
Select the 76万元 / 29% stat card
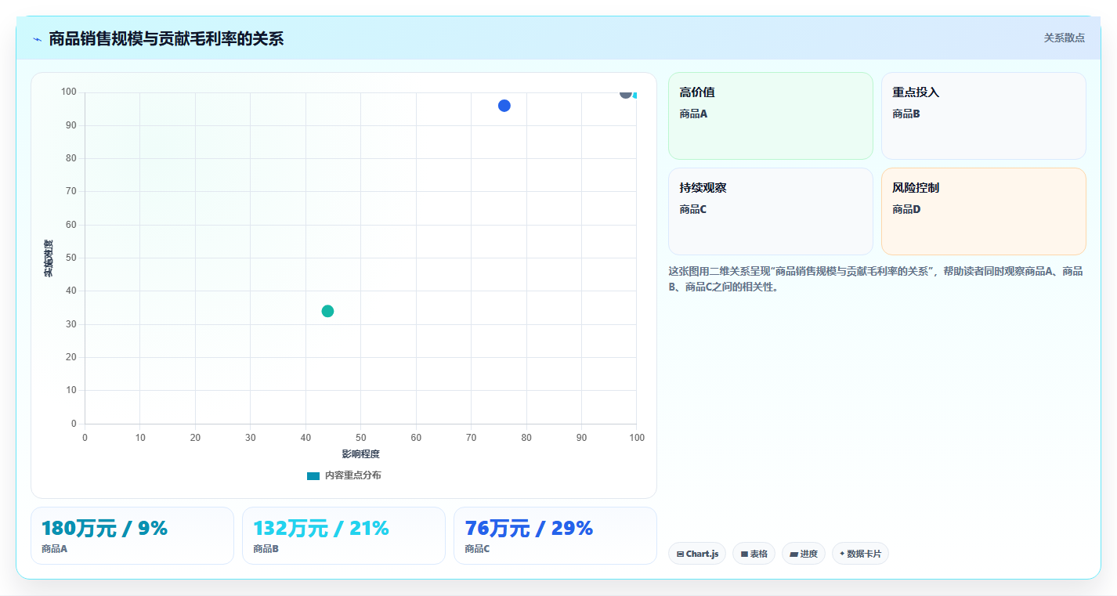tap(555, 536)
